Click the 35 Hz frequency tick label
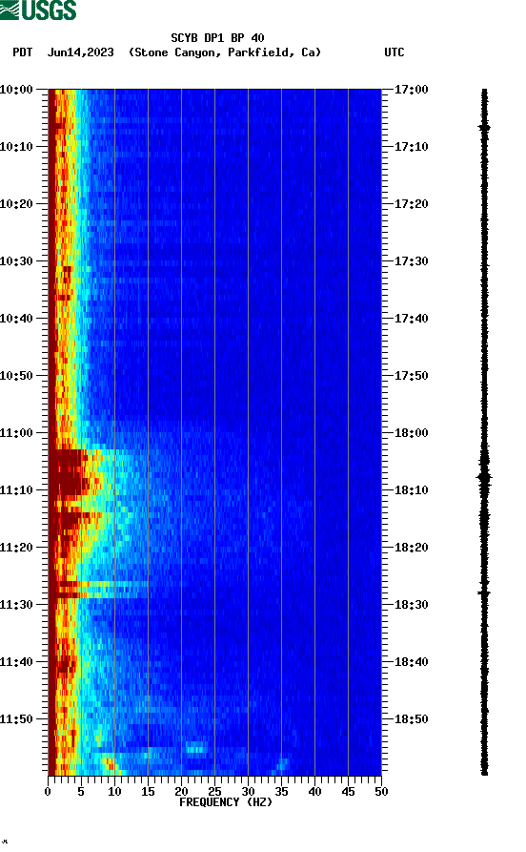The image size is (526, 852). click(x=281, y=792)
